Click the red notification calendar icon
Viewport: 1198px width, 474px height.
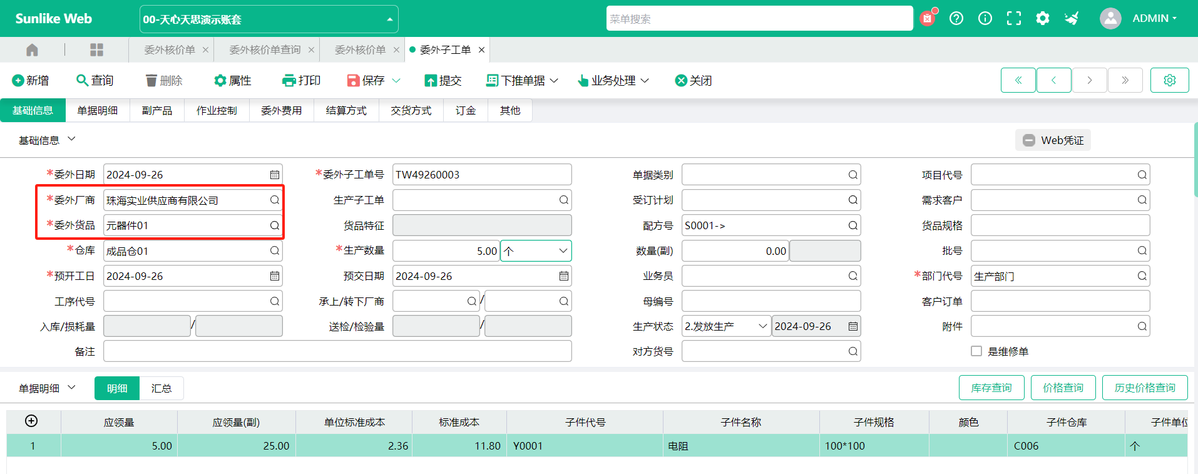[x=927, y=18]
